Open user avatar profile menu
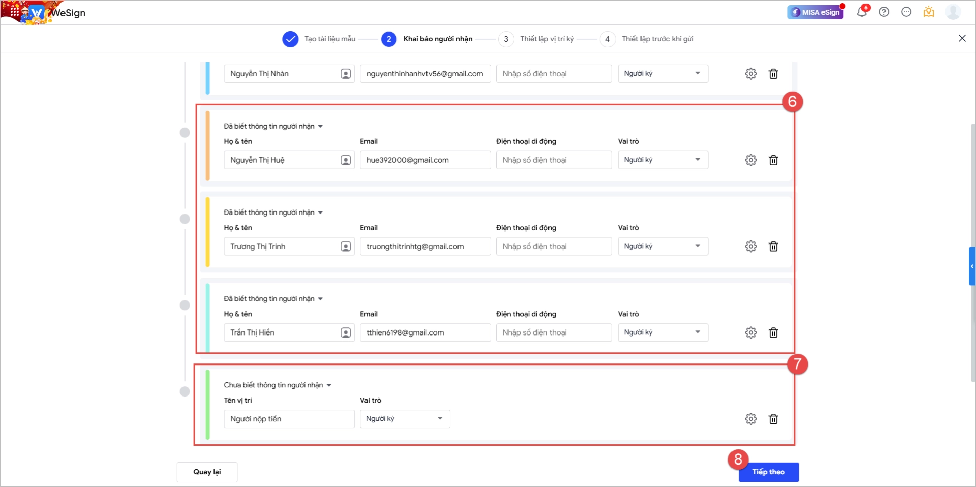This screenshot has height=487, width=976. point(953,12)
